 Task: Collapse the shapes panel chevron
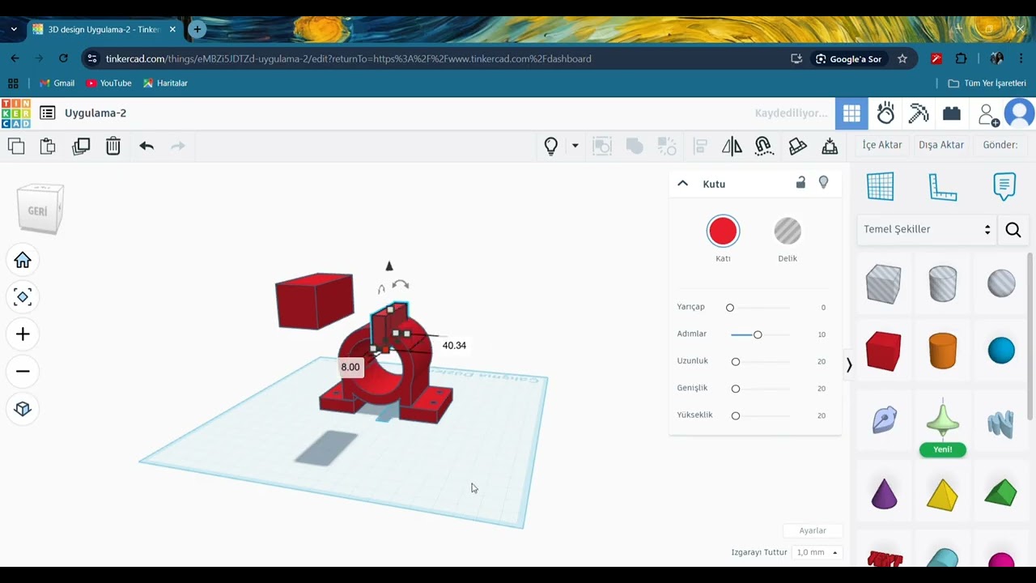click(x=849, y=365)
